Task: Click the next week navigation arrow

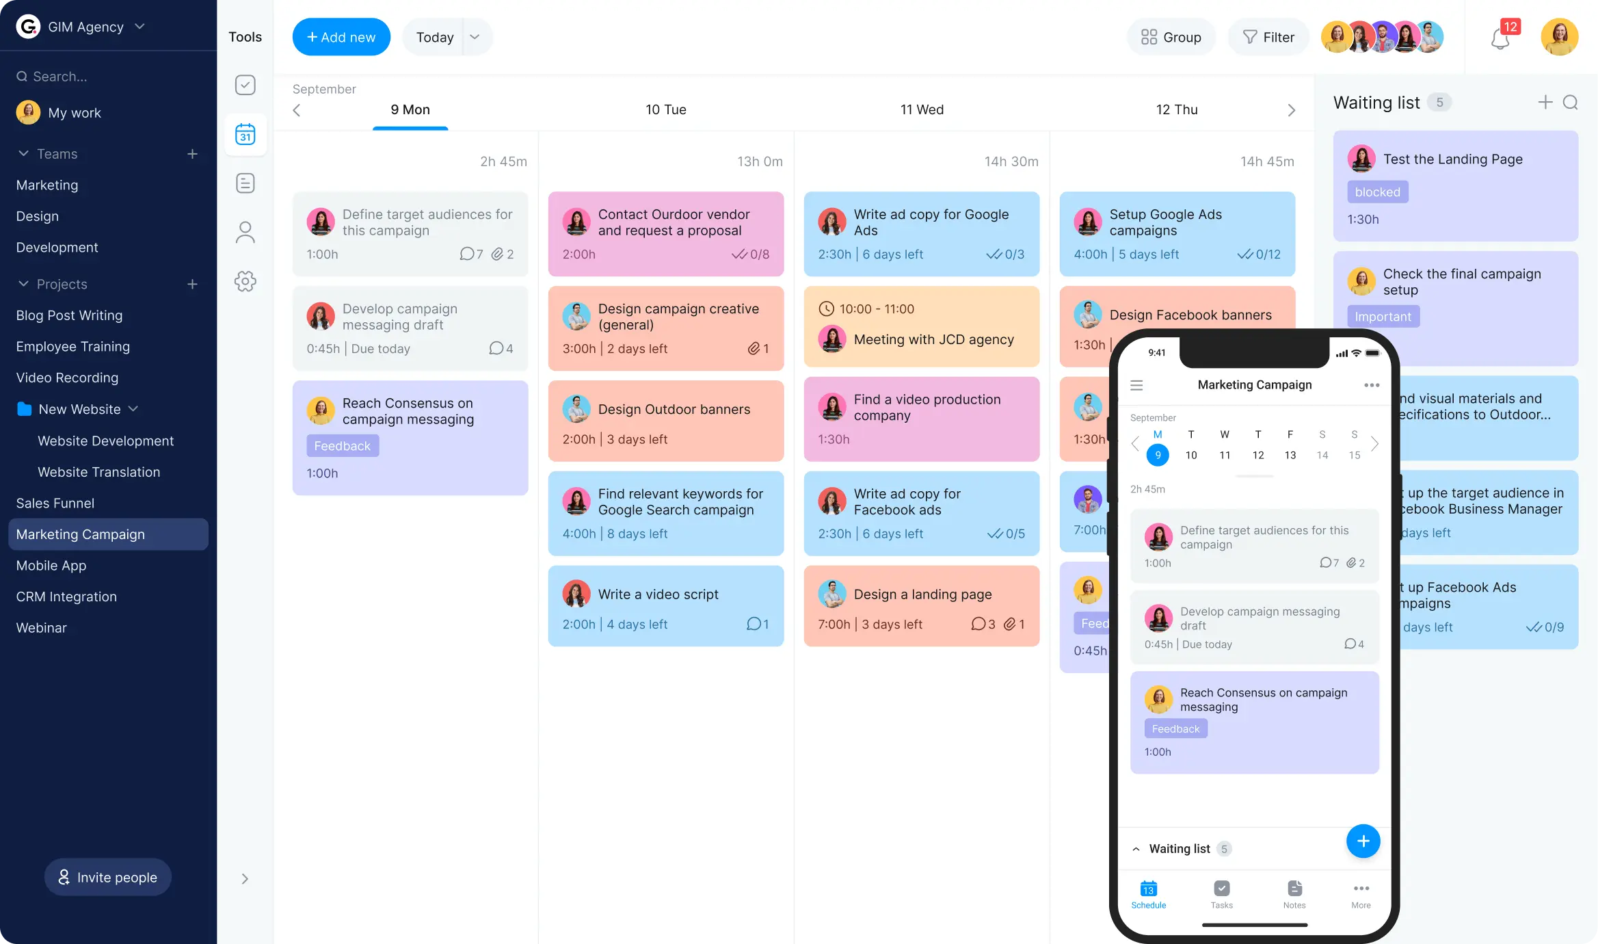Action: tap(1290, 110)
